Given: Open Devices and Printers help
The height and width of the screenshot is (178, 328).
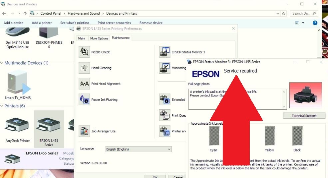Looking at the screenshot, I should (315, 23).
